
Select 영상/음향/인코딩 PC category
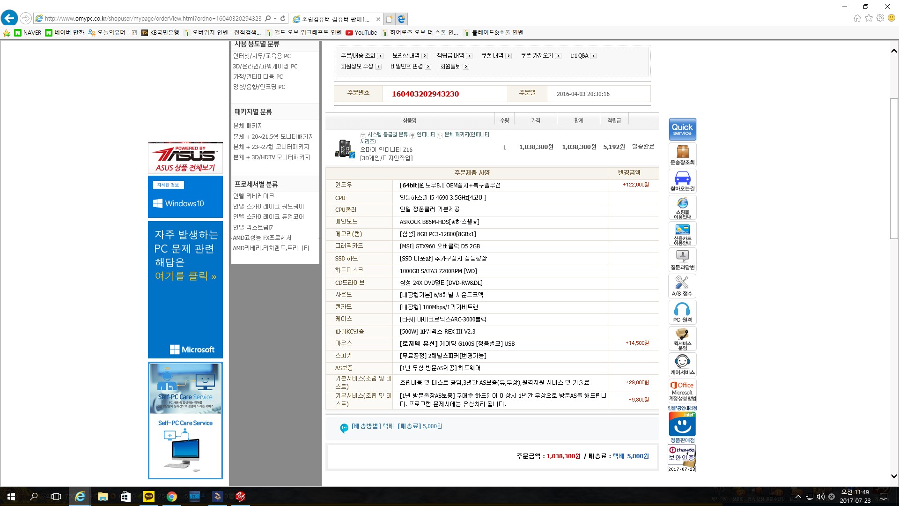[259, 87]
